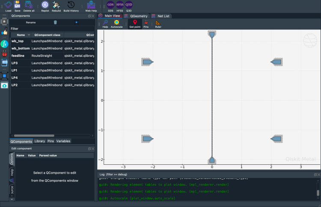Take a screenshot with camera icon
Screen dimensions: 321x207
click(x=4, y=85)
